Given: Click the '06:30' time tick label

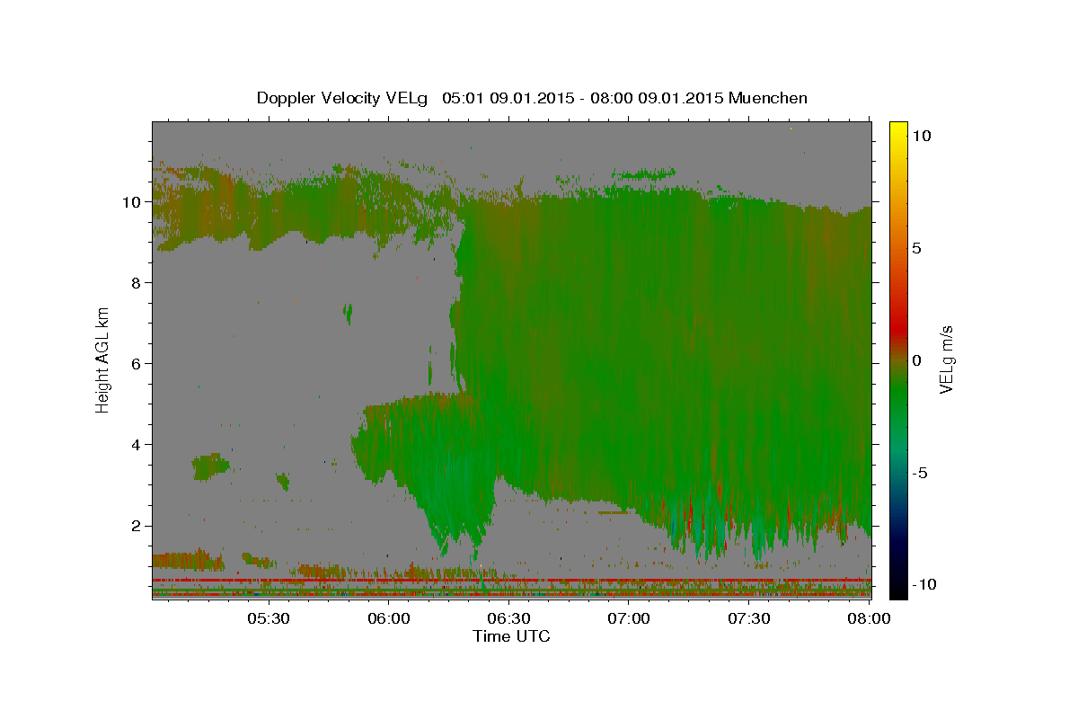Looking at the screenshot, I should [x=509, y=618].
